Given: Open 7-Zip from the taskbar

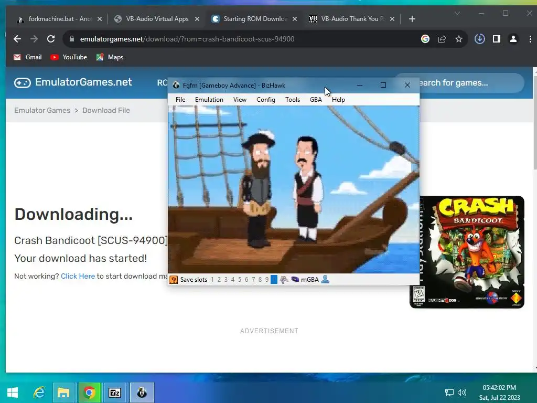Looking at the screenshot, I should pos(115,393).
